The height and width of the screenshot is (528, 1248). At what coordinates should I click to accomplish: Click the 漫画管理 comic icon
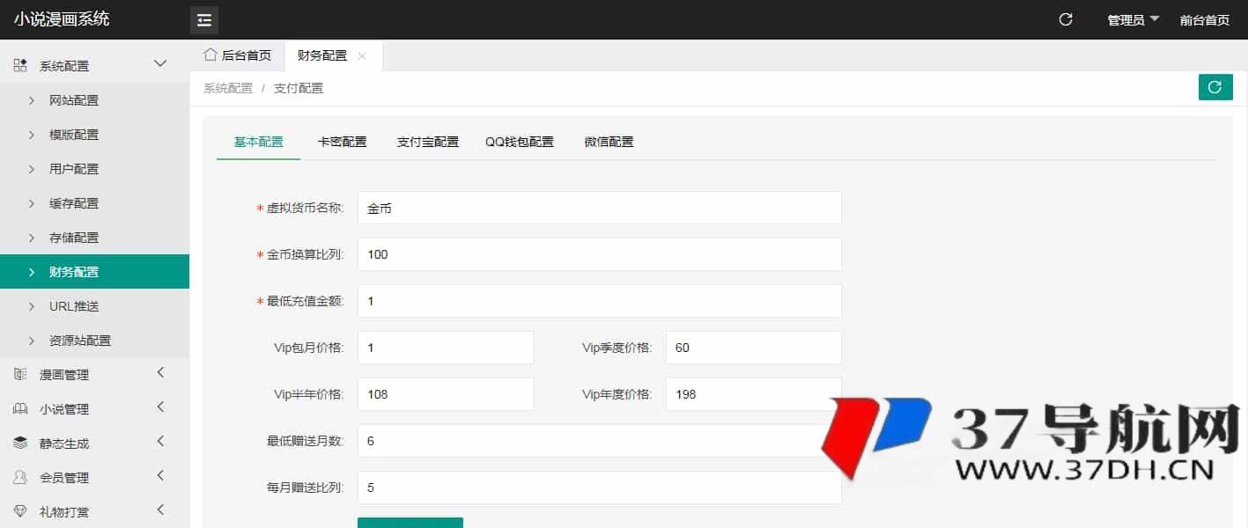coord(19,373)
